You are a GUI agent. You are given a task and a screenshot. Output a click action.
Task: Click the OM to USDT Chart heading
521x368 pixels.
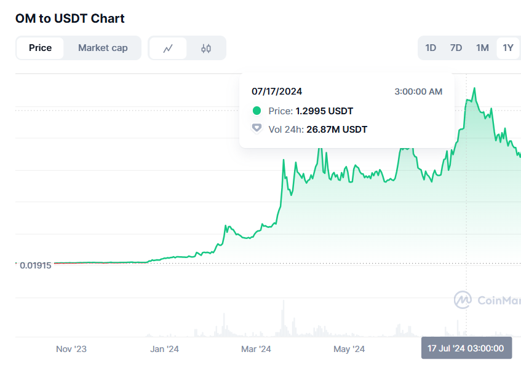(70, 18)
